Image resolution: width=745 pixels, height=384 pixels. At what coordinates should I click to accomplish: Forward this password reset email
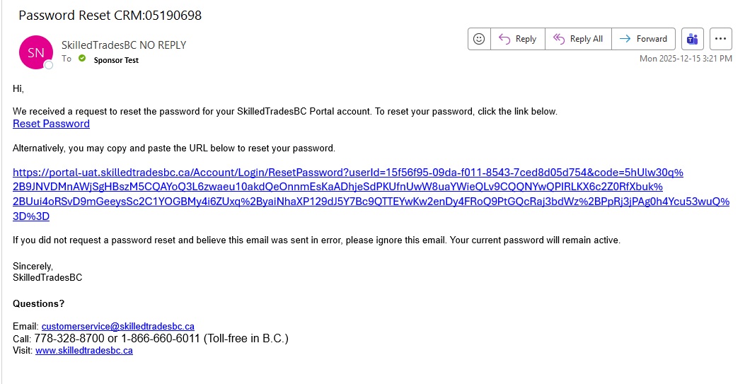(x=643, y=39)
